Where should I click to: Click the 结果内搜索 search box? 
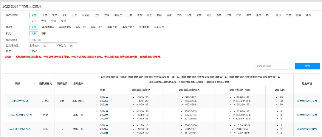(274, 66)
